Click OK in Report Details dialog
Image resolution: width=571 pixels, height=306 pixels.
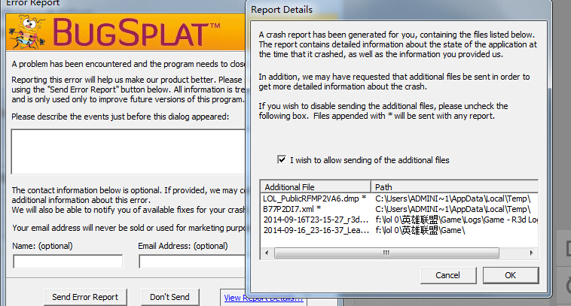pyautogui.click(x=511, y=275)
